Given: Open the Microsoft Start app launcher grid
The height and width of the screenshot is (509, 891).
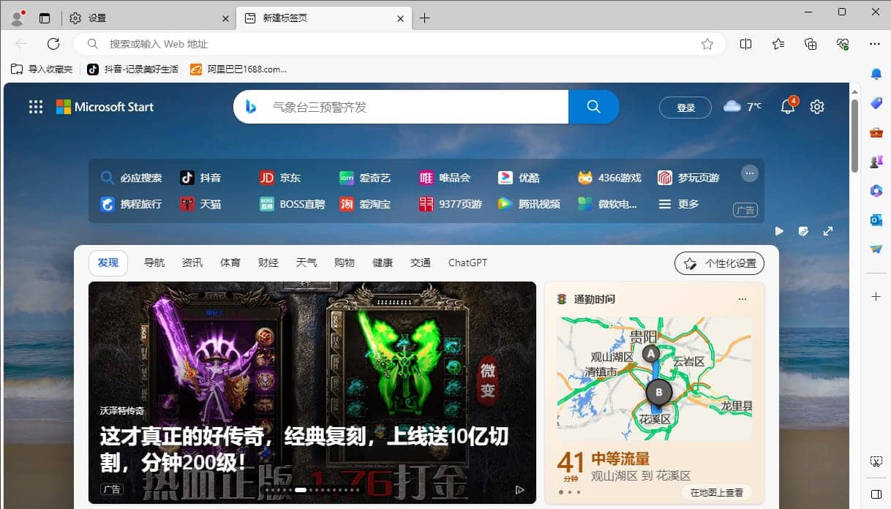Looking at the screenshot, I should coord(36,107).
